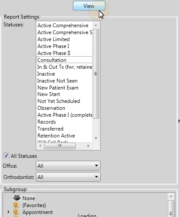Click the View button
The image size is (180, 217).
tap(89, 6)
